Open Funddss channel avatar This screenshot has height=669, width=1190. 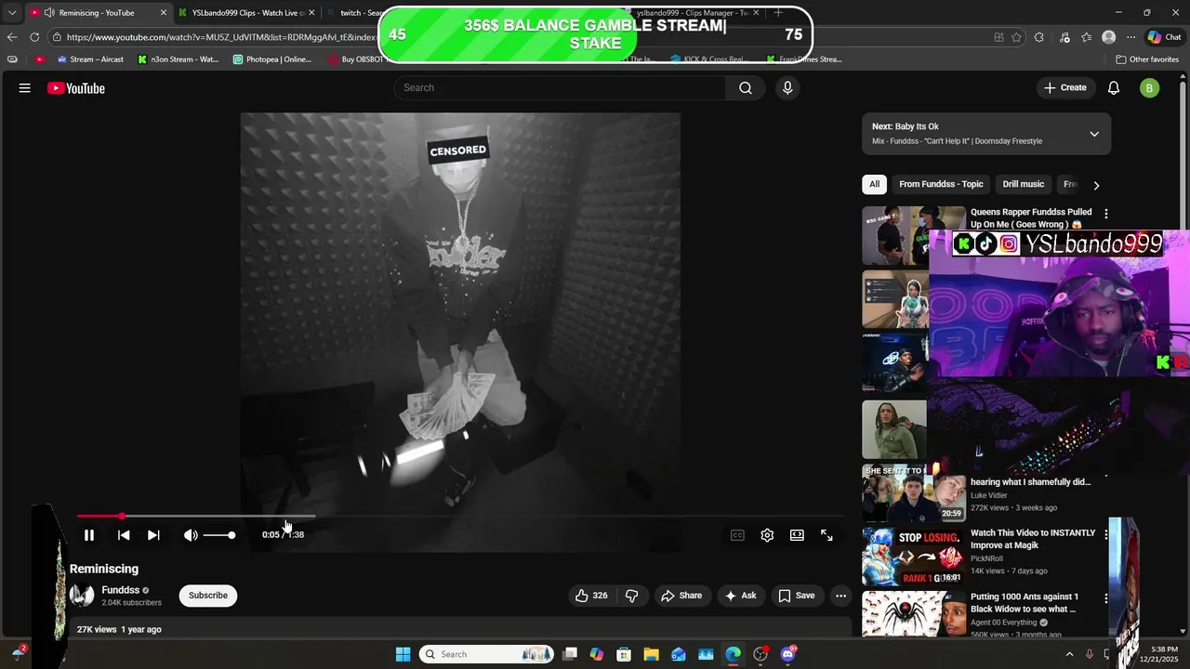click(x=82, y=596)
